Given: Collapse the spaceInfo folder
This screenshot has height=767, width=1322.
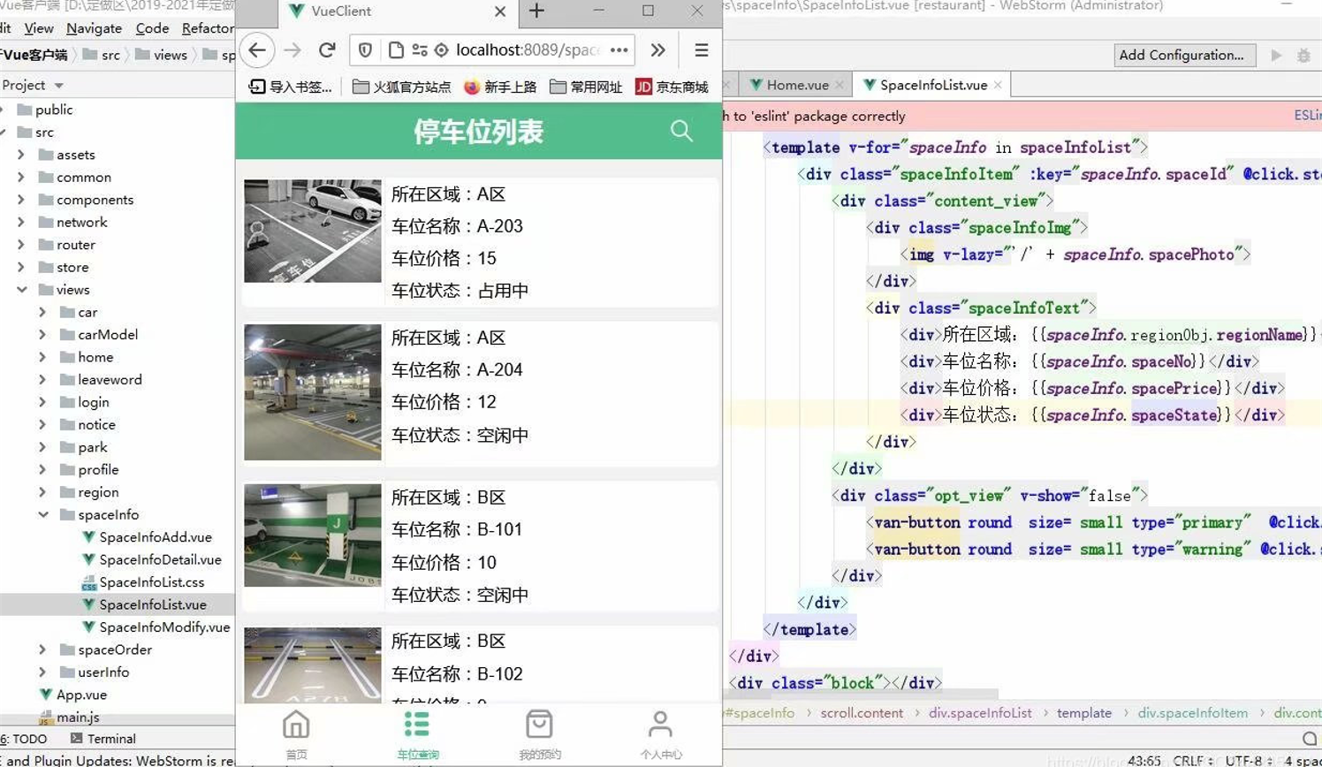Looking at the screenshot, I should pos(42,514).
